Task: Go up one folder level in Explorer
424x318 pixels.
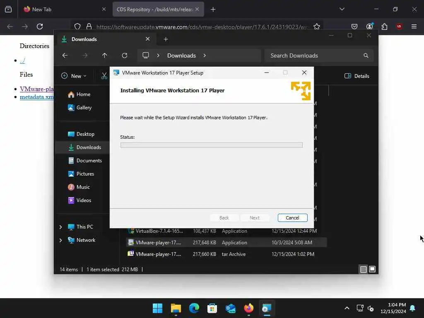Action: [105, 55]
